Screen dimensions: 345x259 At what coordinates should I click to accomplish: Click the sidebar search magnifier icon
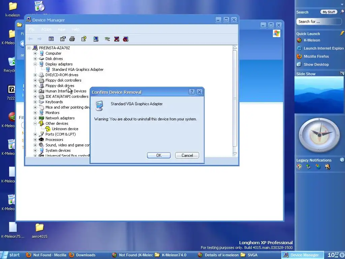tap(342, 12)
